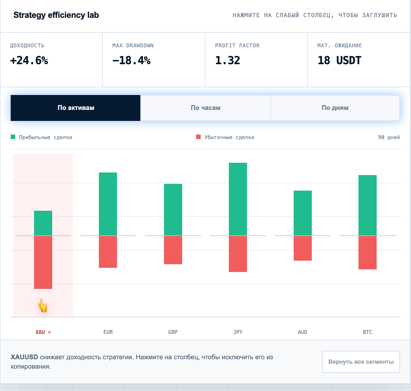Viewport: 411px width, 391px height.
Task: Click the AUD axis label
Action: pos(303,332)
